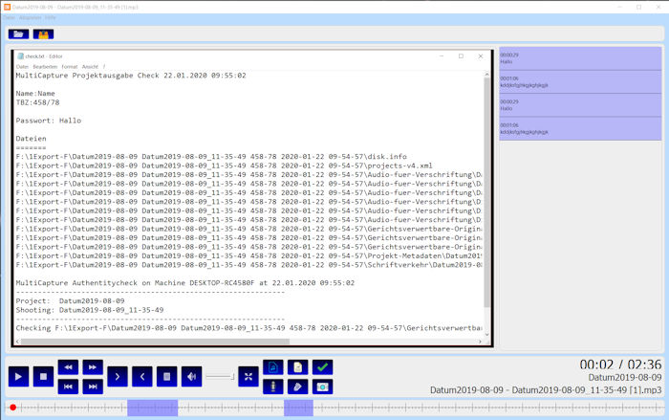
Task: Toggle the speaker mute button
Action: pyautogui.click(x=191, y=376)
